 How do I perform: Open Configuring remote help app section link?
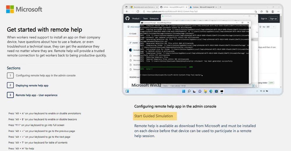pos(46,75)
